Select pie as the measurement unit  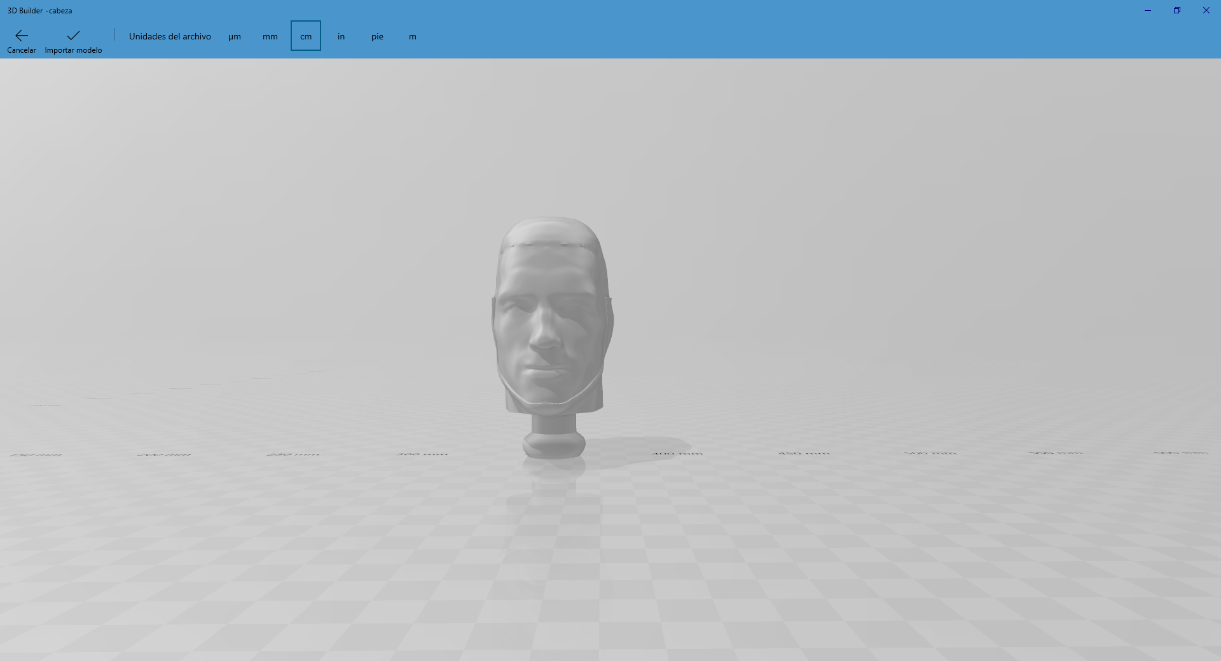(377, 36)
